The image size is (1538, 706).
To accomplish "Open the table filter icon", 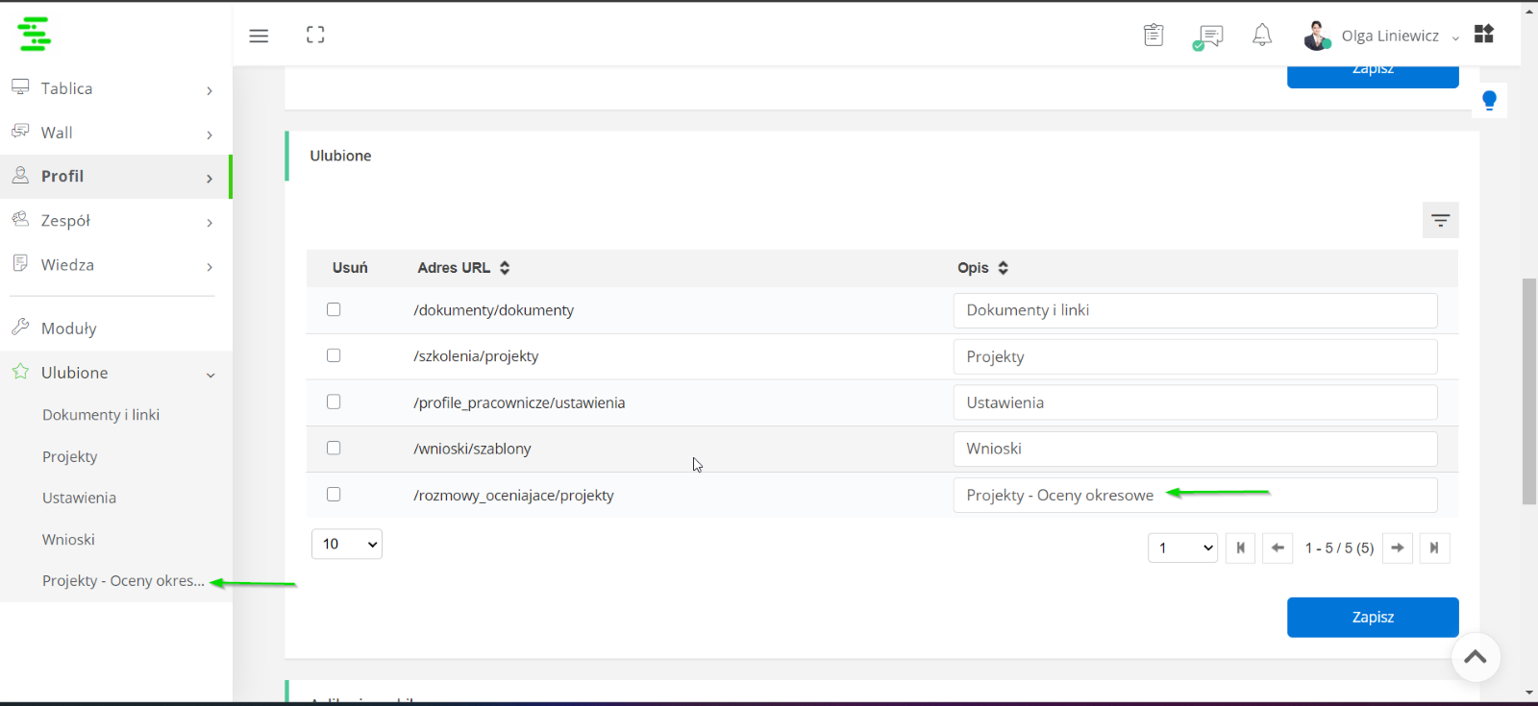I will point(1440,220).
